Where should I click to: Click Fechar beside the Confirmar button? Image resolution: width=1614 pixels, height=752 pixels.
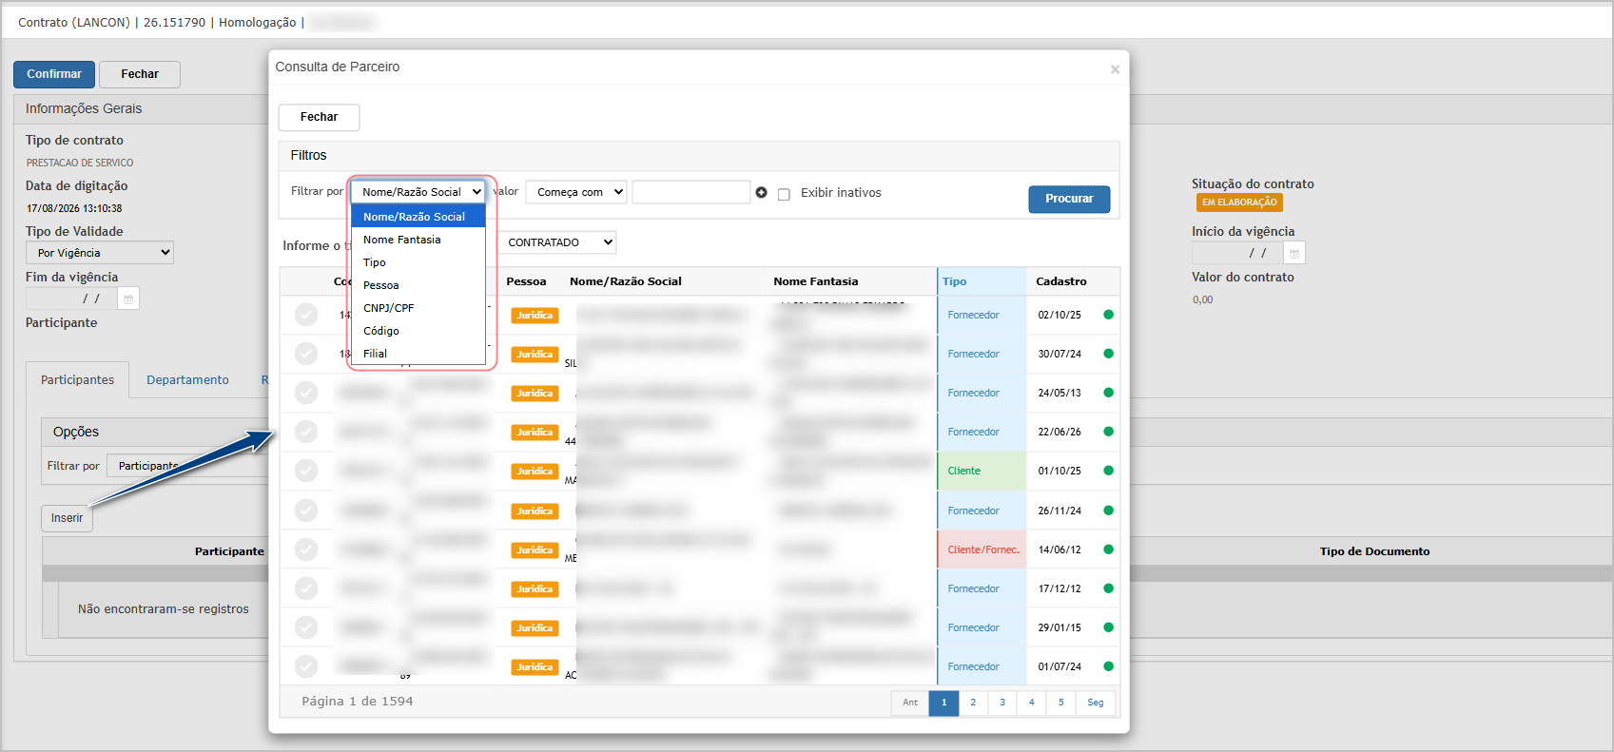(140, 74)
